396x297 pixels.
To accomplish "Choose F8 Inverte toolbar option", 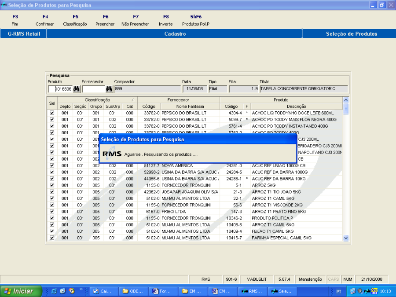I will point(166,20).
